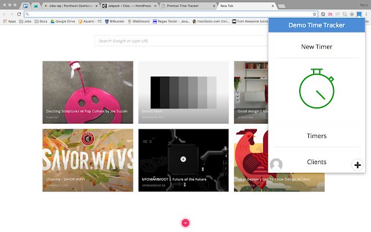This screenshot has height=232, width=371.
Task: Click the plus button beside Clients
Action: 358,165
